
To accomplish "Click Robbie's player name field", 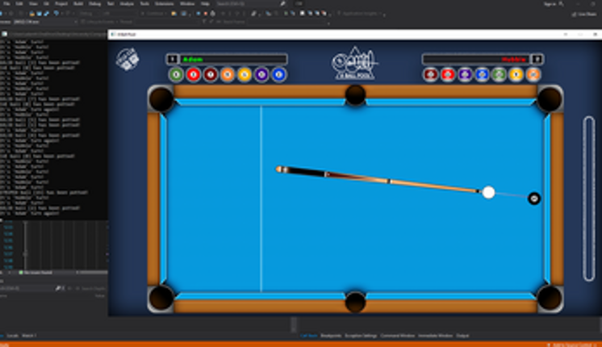I will [475, 59].
